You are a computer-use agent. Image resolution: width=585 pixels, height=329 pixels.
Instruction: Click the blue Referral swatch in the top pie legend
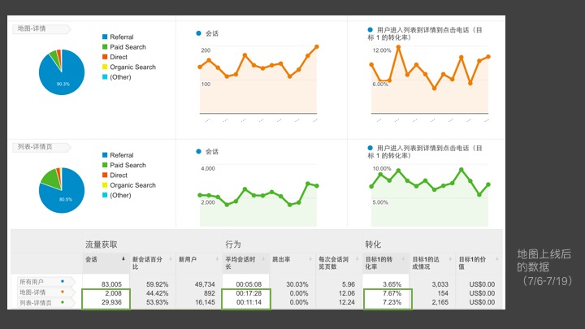(104, 37)
